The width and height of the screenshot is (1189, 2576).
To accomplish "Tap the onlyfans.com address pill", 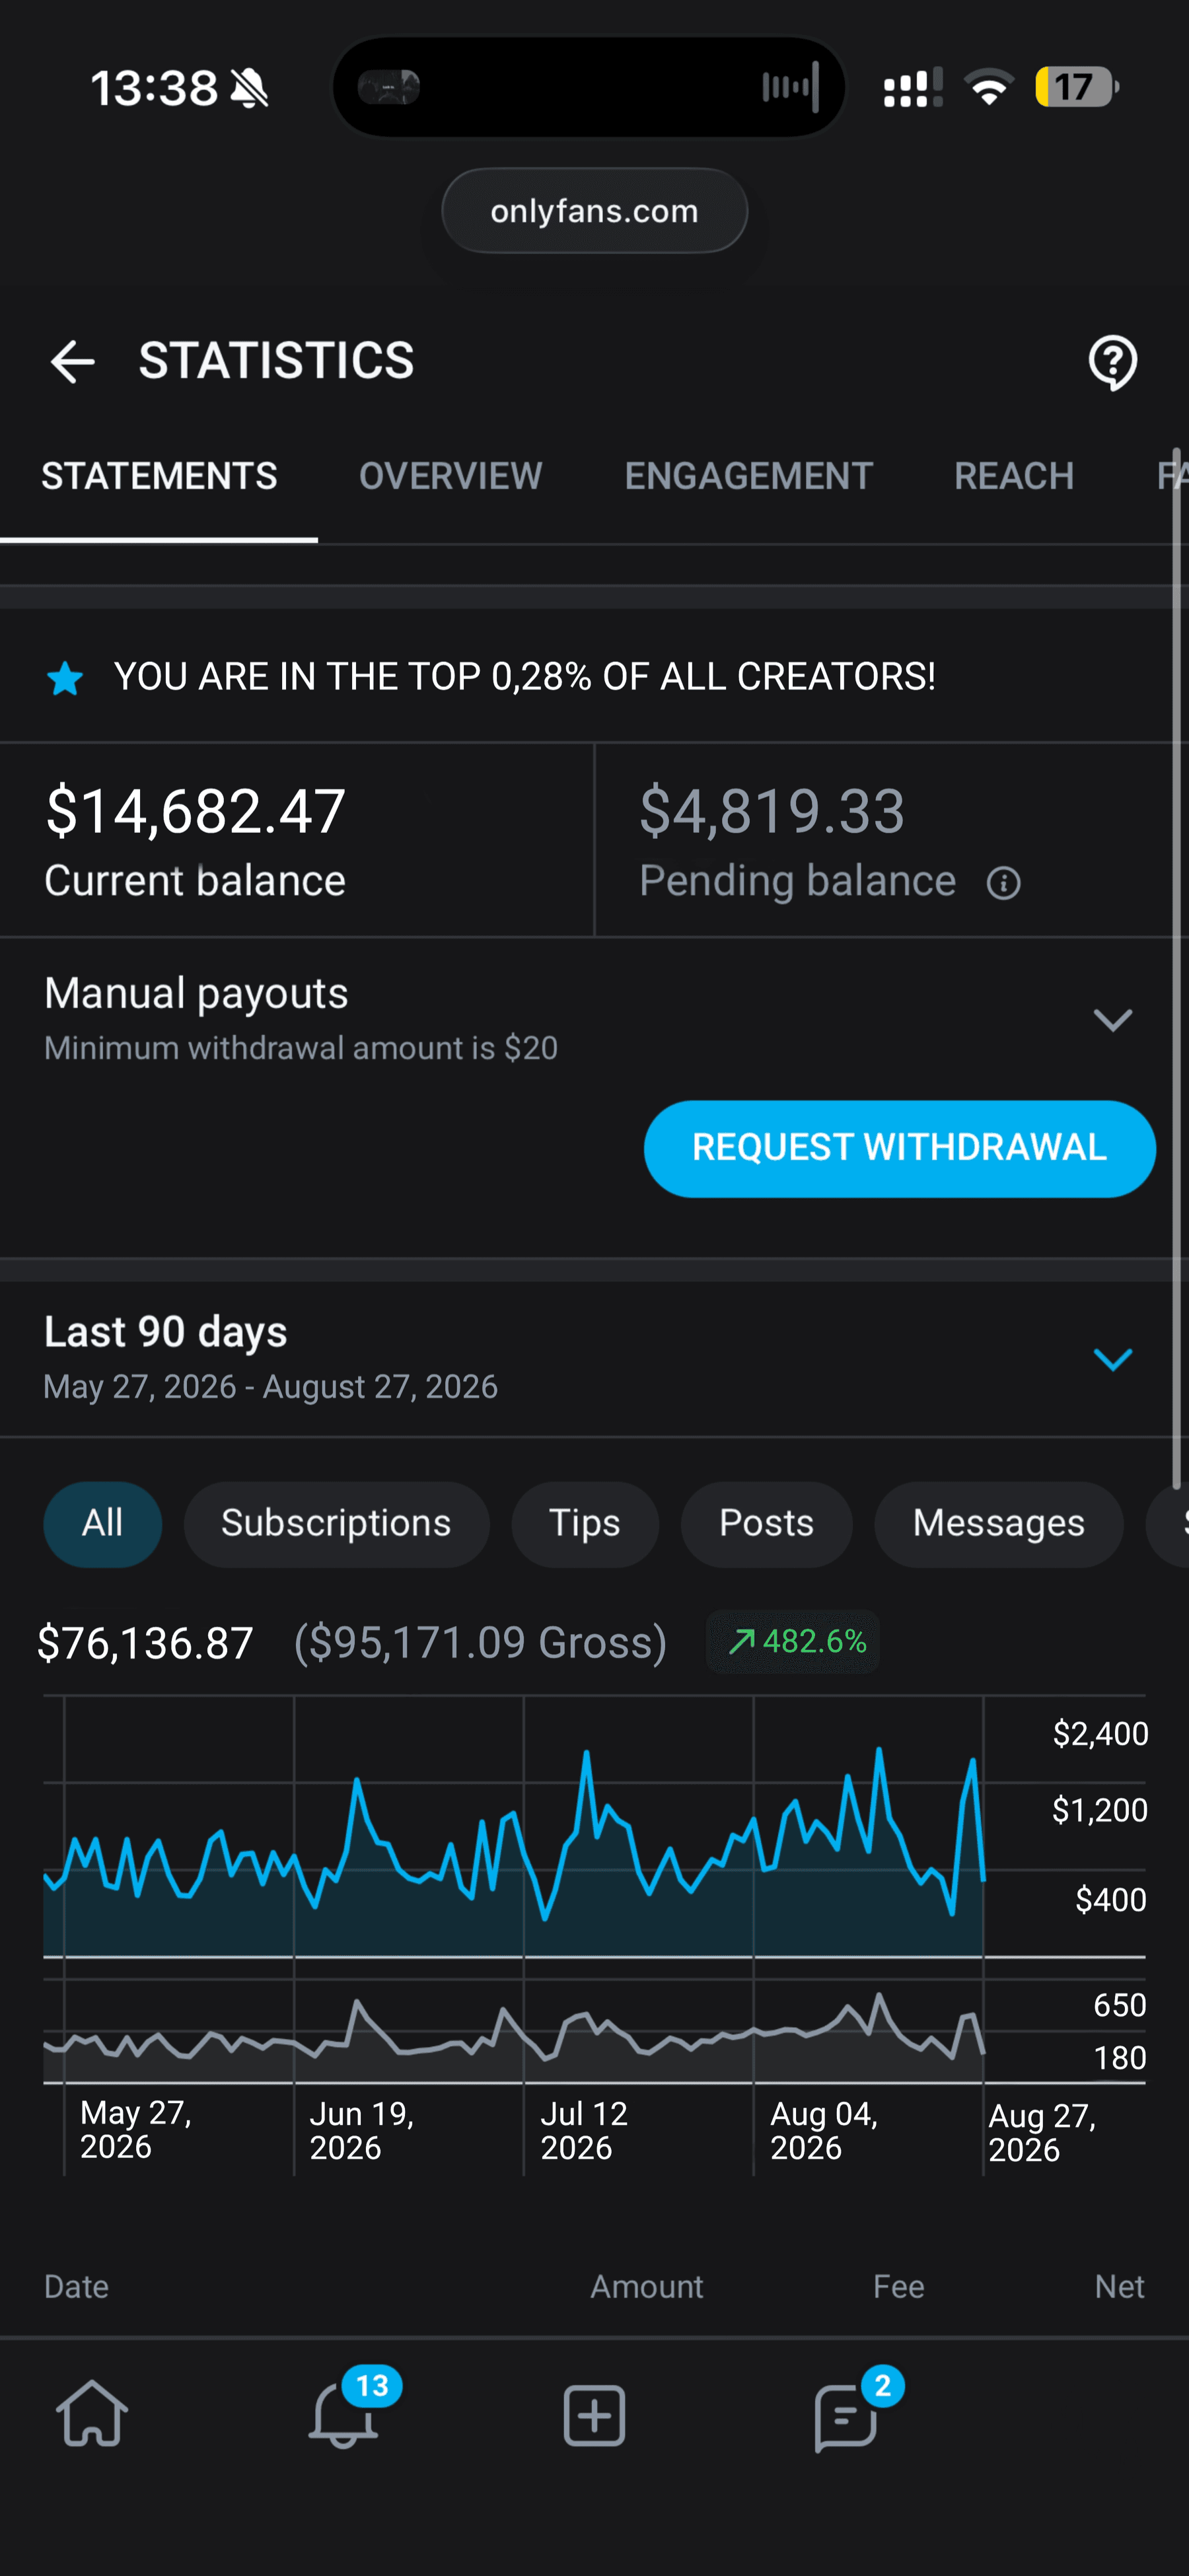I will 594,211.
